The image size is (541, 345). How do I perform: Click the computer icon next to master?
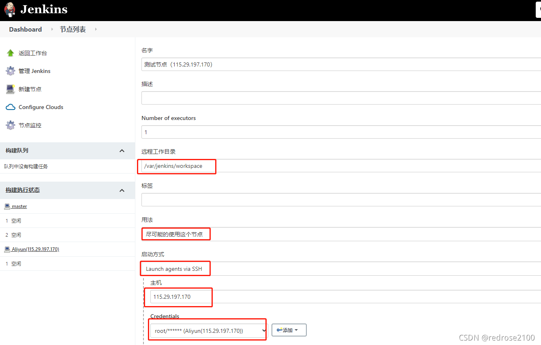tap(7, 206)
